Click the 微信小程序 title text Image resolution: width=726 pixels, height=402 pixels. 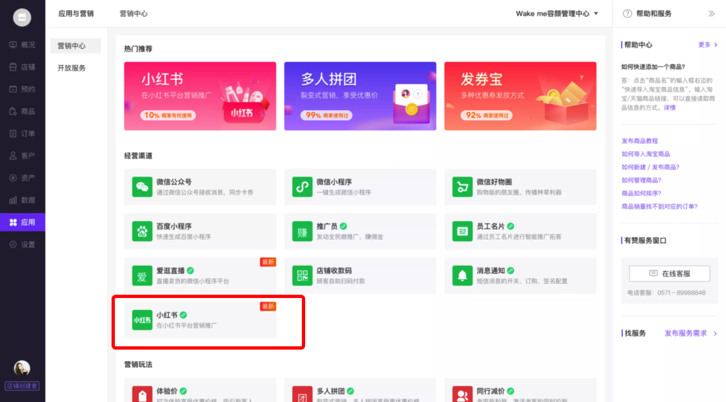click(x=334, y=182)
